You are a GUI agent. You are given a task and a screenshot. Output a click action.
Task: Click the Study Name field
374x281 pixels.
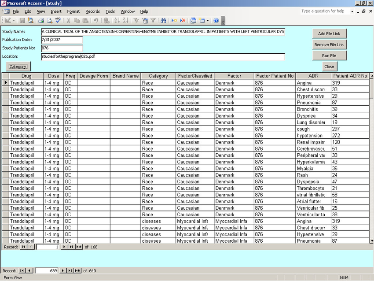coord(163,32)
